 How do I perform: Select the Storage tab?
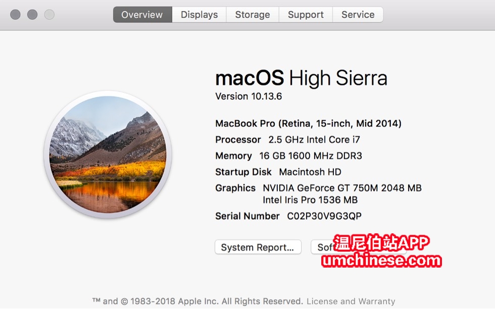[253, 15]
